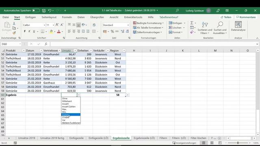
Task: Open Datum column filter dropdown
Action: pyautogui.click(x=41, y=50)
